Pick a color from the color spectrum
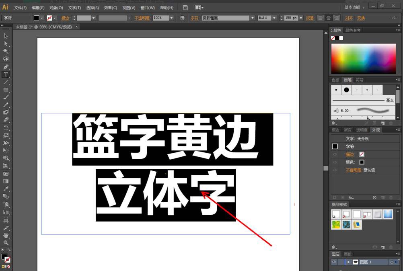Screen dimensions: 403x271 [x=364, y=59]
